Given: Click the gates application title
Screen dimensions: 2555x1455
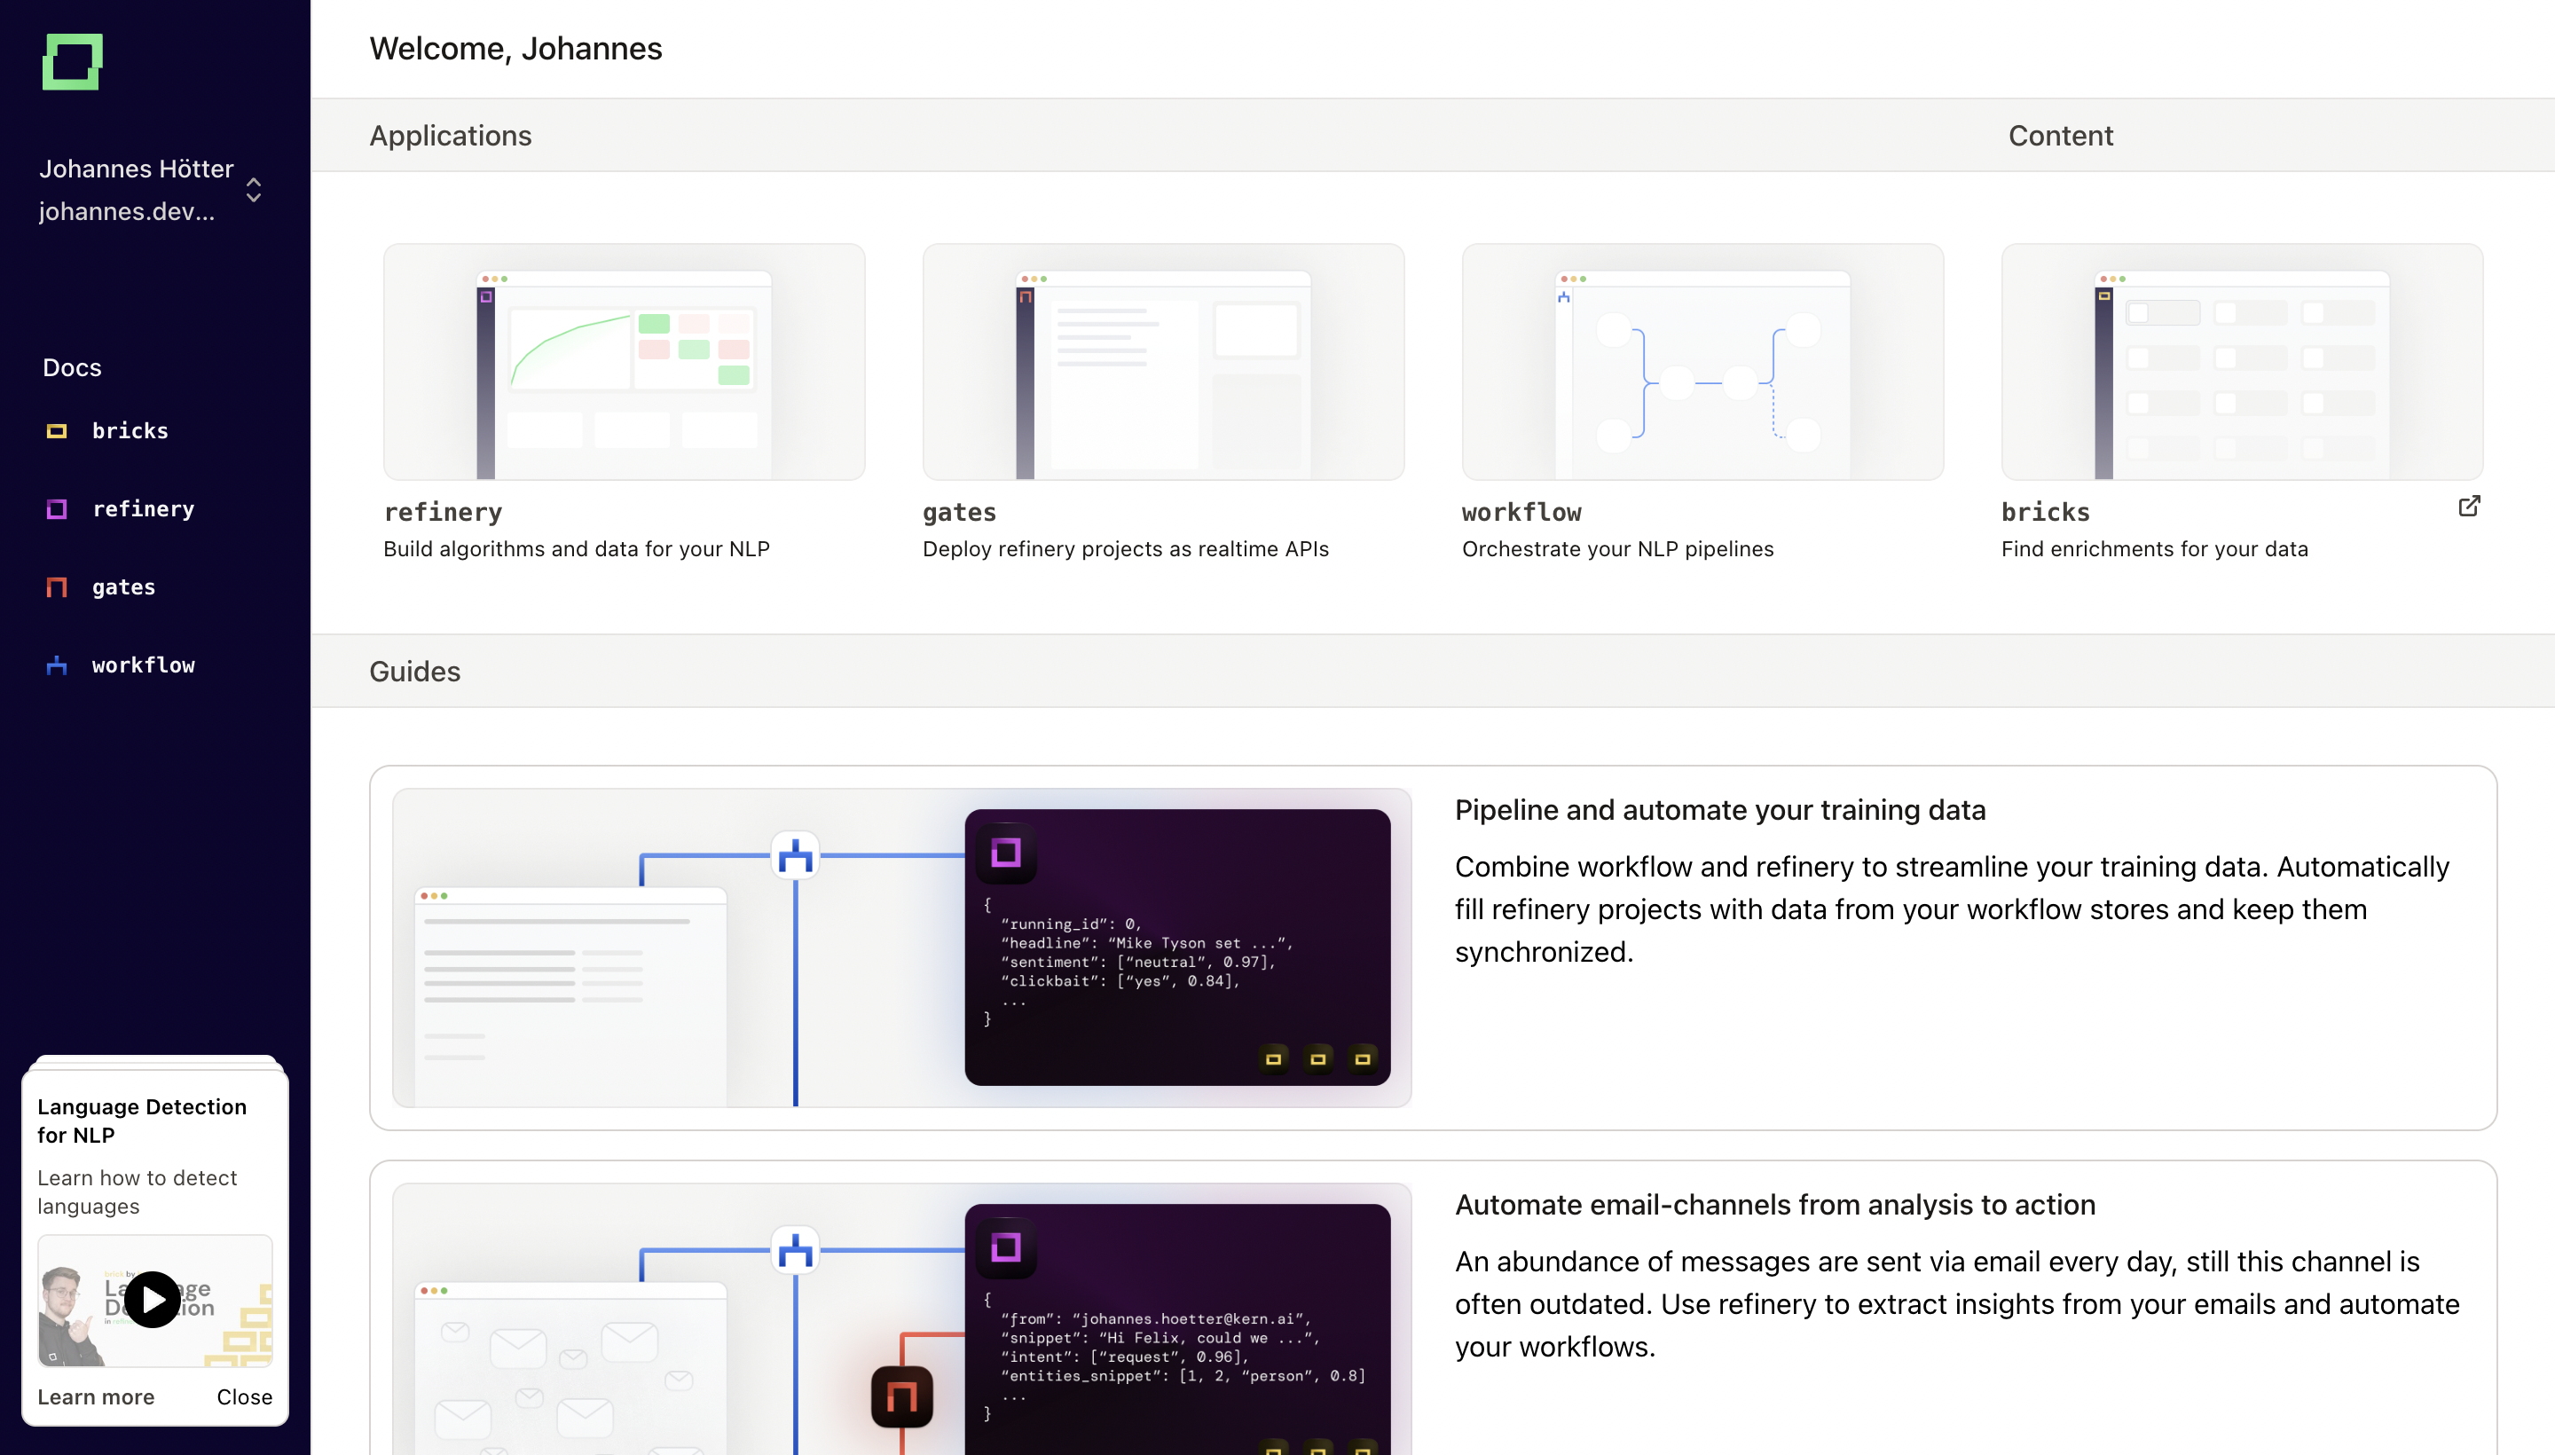Looking at the screenshot, I should tap(959, 512).
